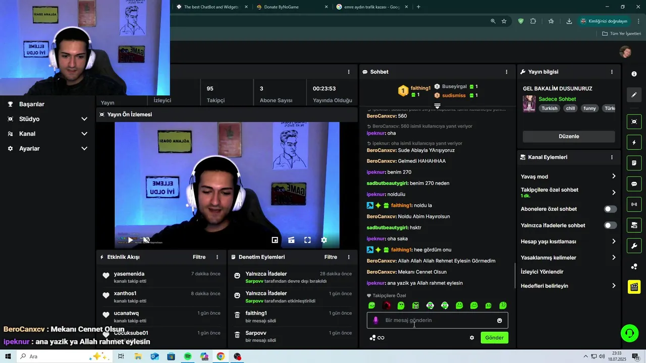
Task: Open Task View on the taskbar
Action: 121,356
